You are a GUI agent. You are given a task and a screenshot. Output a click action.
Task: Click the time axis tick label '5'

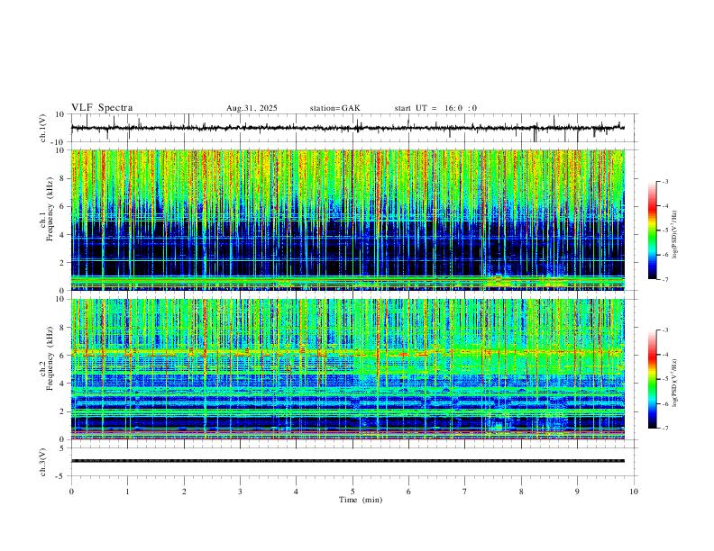pos(352,492)
